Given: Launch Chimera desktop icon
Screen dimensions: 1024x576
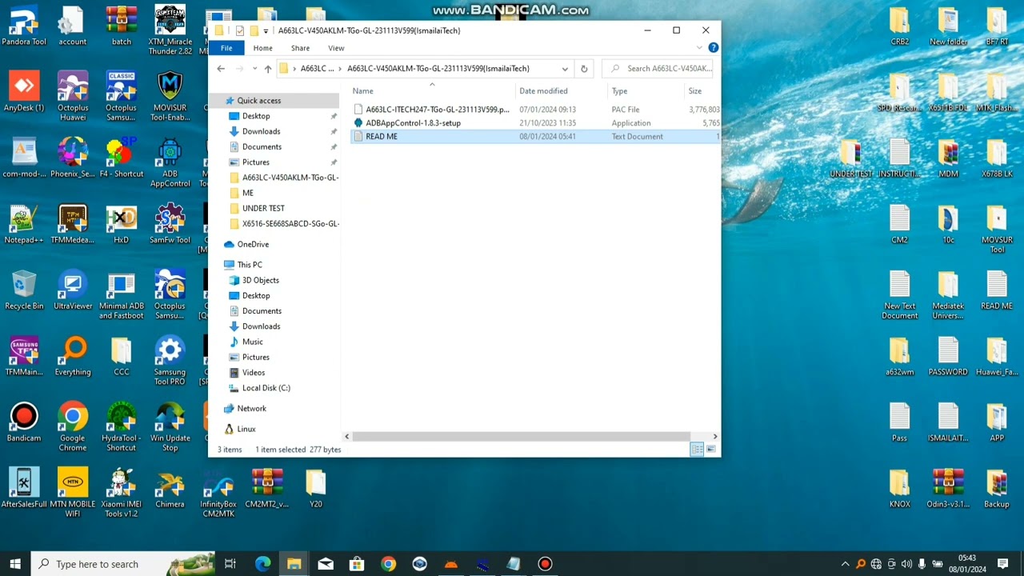Looking at the screenshot, I should 170,488.
